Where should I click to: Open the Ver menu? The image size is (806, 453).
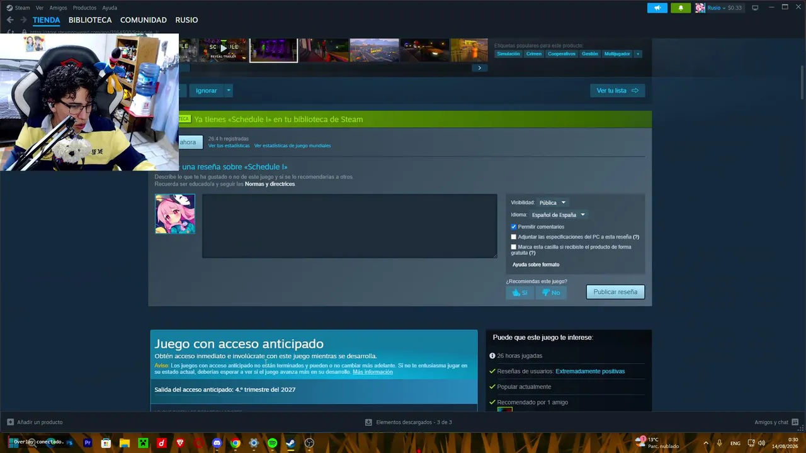pyautogui.click(x=40, y=8)
